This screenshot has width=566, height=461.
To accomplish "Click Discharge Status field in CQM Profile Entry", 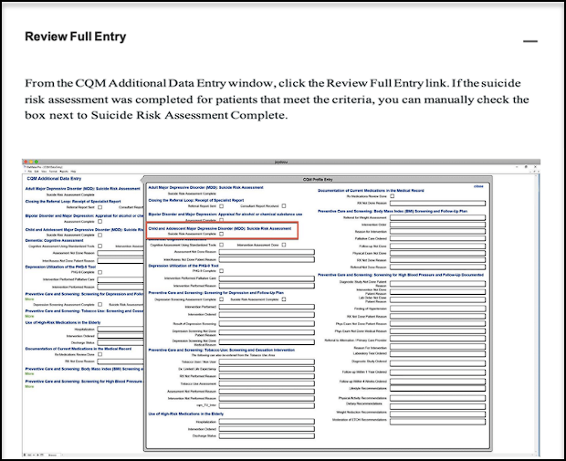I will (x=267, y=436).
